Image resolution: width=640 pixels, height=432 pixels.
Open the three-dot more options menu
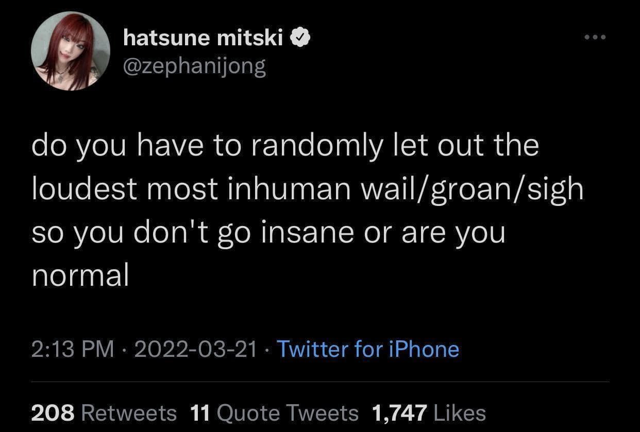tap(596, 37)
